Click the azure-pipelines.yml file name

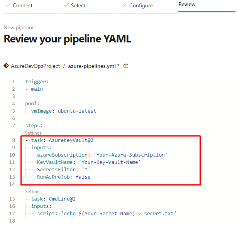click(92, 66)
